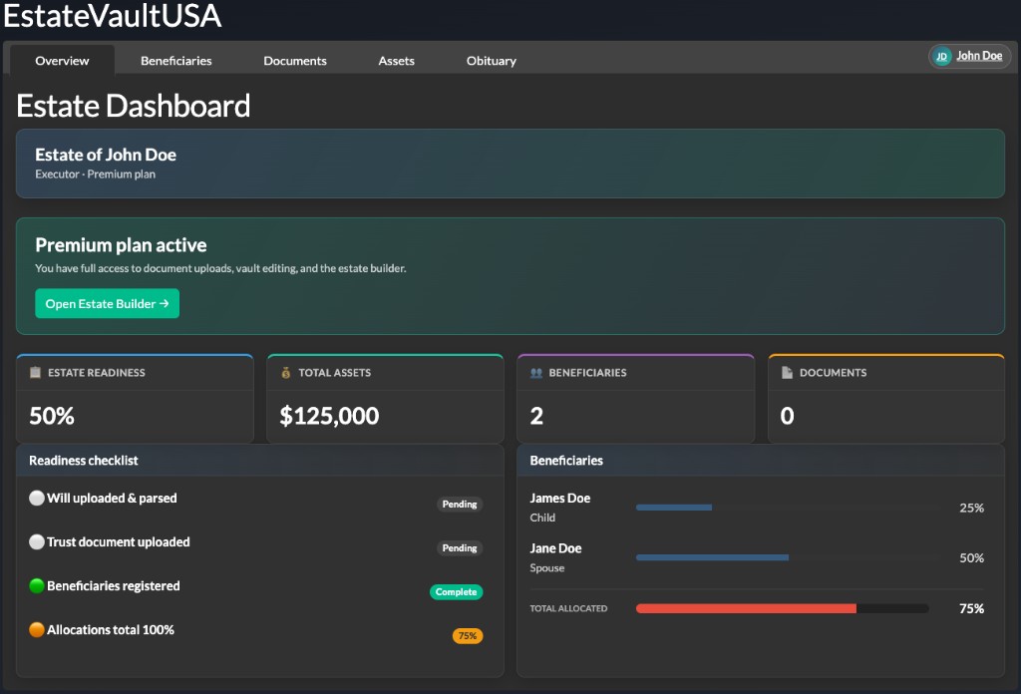Click the 'Child' relationship label

542,518
